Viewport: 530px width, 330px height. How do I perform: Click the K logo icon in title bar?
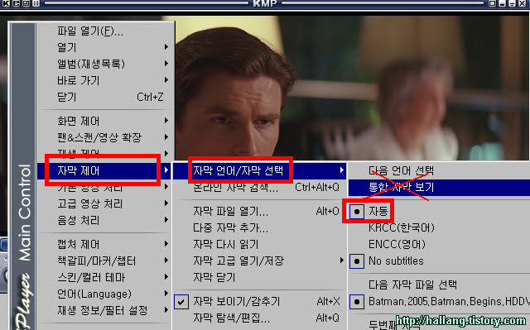[6, 3]
